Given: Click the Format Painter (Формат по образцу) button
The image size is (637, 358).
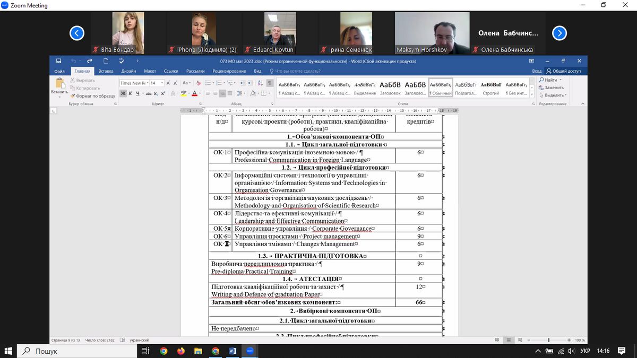Looking at the screenshot, I should (92, 96).
